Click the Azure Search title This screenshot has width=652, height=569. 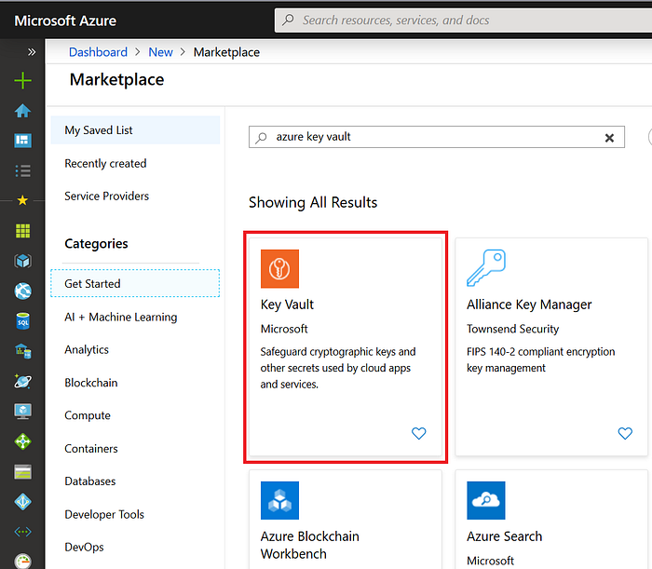pyautogui.click(x=505, y=536)
